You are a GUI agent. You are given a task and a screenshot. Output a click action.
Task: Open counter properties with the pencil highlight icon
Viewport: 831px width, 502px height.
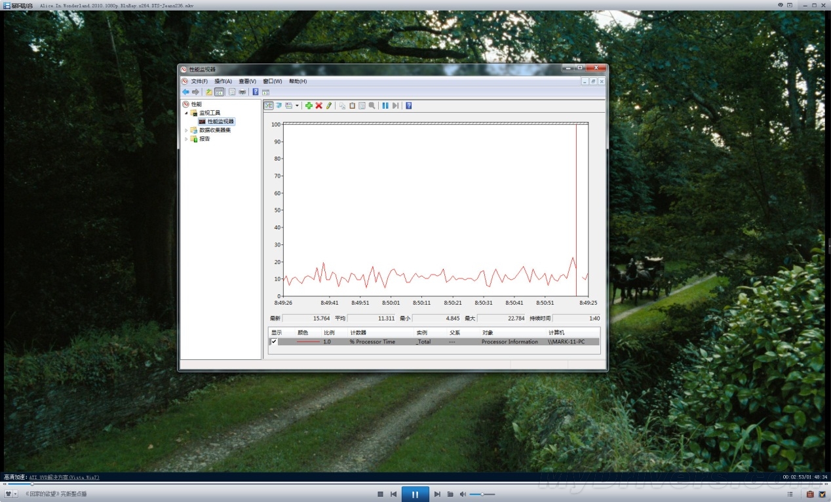[x=328, y=106]
